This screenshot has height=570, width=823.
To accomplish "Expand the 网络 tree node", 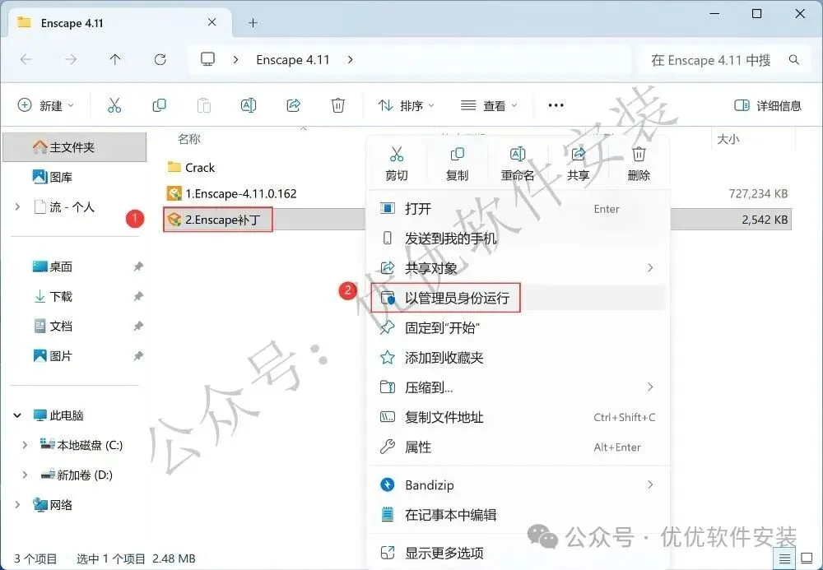I will pyautogui.click(x=17, y=505).
